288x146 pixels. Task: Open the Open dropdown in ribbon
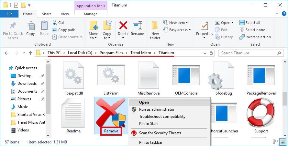225,23
